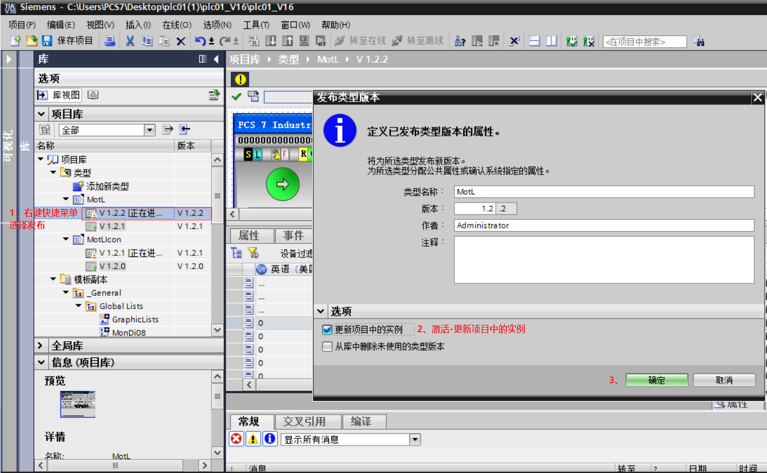Toggle 更新项目中的实例 checkbox
Image resolution: width=767 pixels, height=473 pixels.
pyautogui.click(x=327, y=329)
